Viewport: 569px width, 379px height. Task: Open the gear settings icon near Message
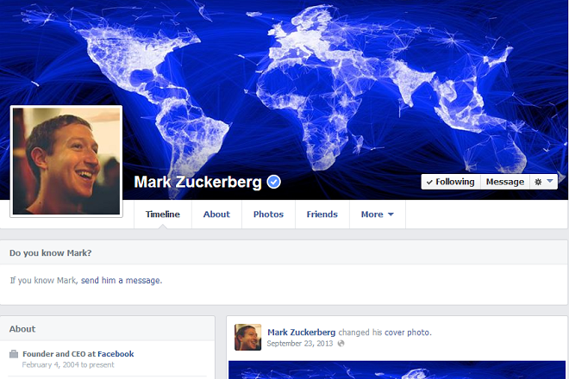(538, 182)
